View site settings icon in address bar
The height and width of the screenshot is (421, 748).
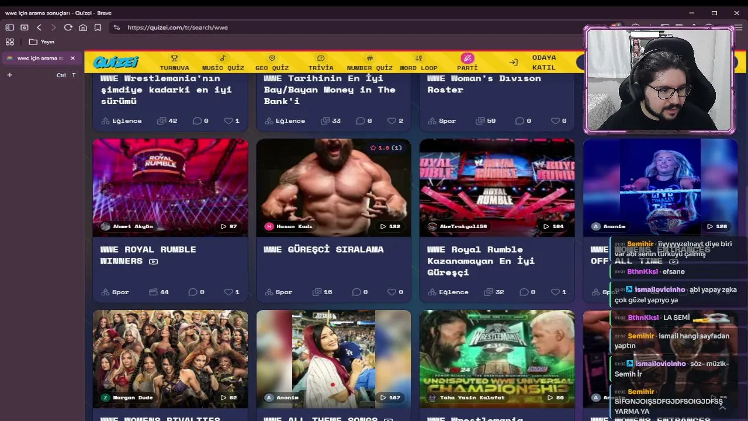coord(117,27)
